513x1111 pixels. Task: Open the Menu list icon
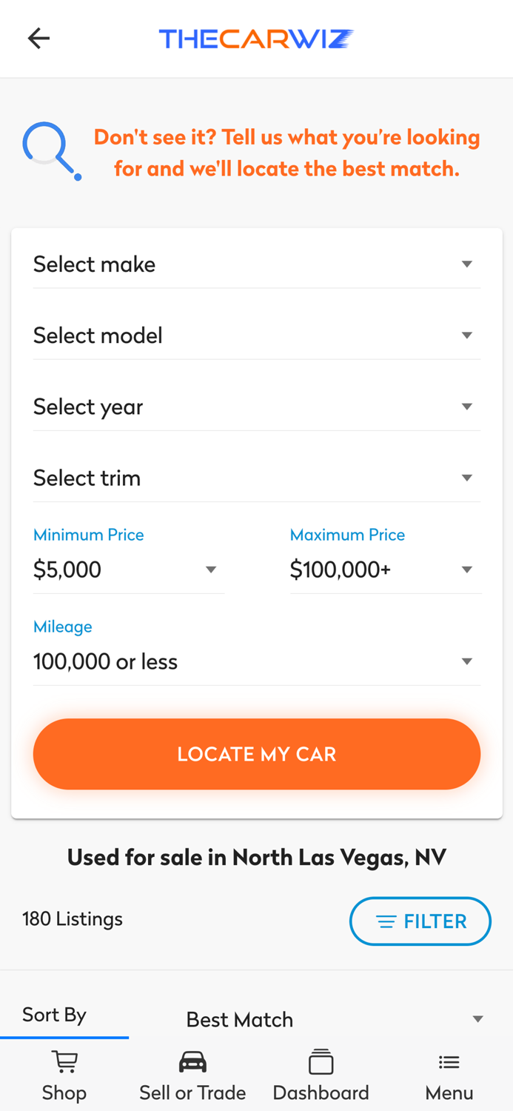click(x=449, y=1061)
